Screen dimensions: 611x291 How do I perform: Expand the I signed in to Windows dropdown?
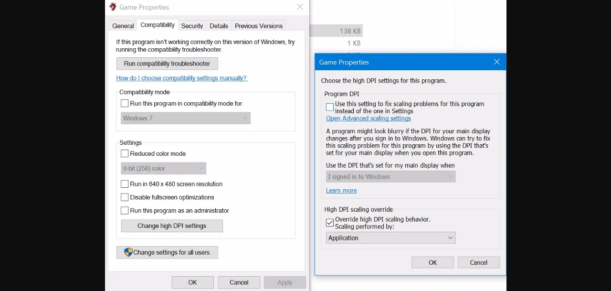click(390, 177)
